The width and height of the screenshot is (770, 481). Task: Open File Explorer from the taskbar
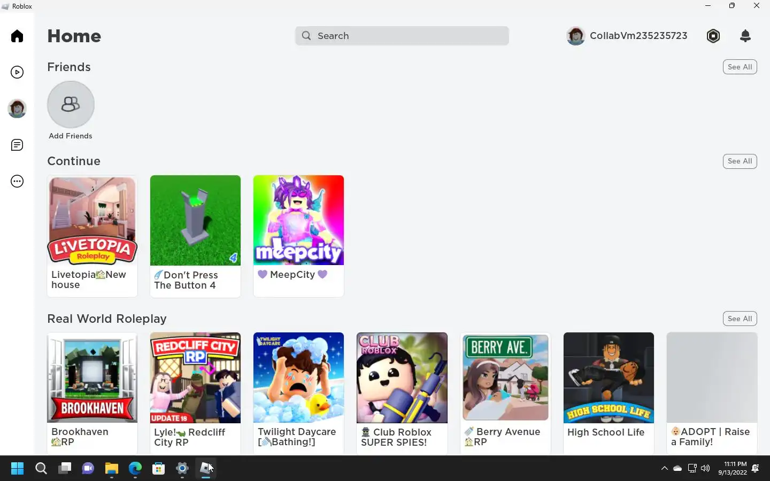pos(112,469)
